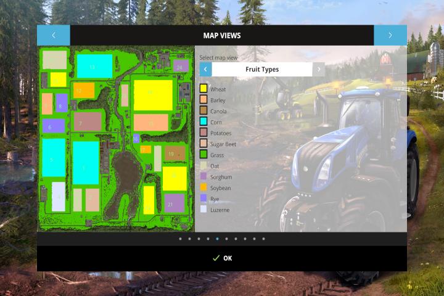Click the last page indicator dot
444x296 pixels.
(263, 239)
